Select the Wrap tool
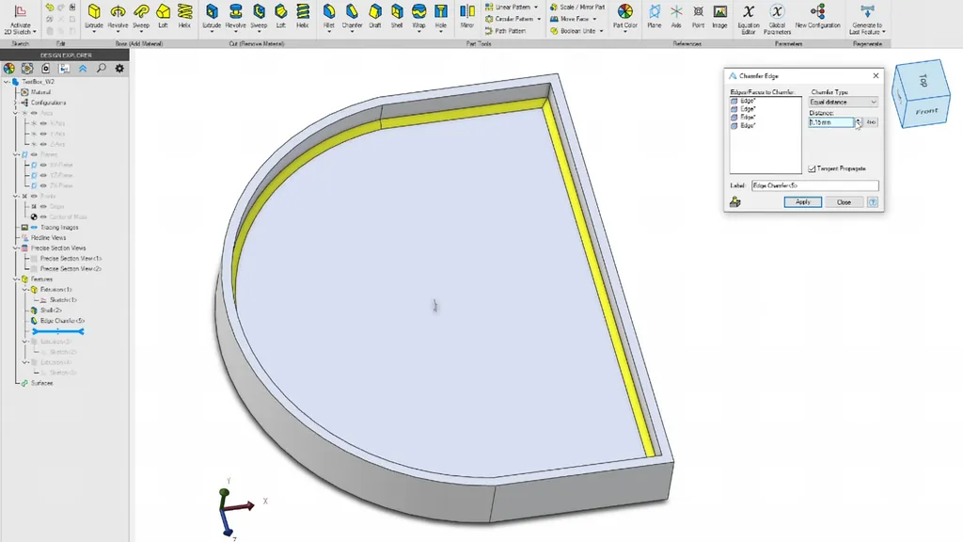 point(418,17)
